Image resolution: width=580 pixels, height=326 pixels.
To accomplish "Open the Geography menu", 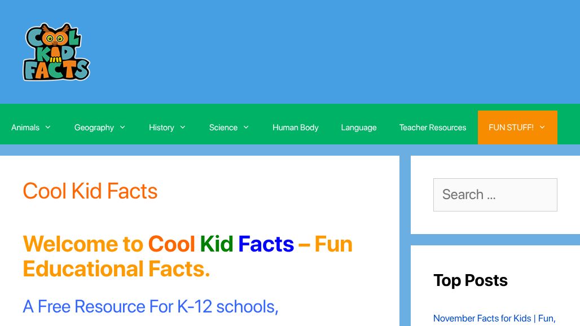I will [94, 127].
